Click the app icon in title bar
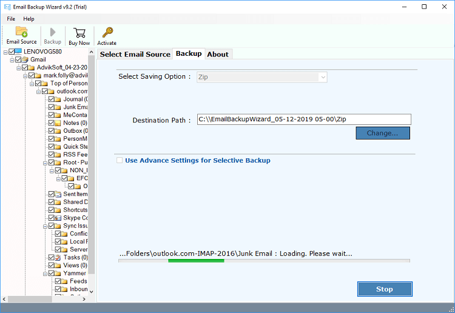 [x=7, y=7]
